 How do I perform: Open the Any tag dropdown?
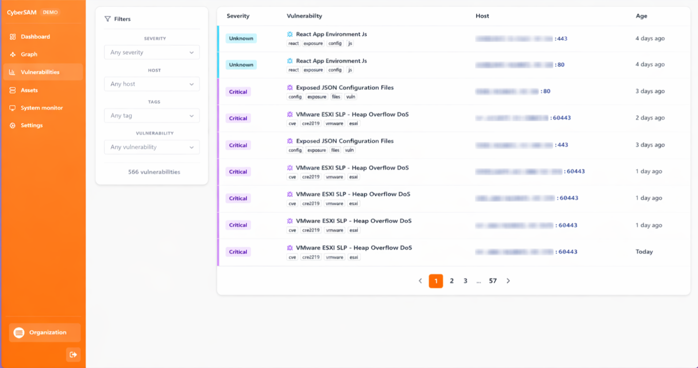[152, 115]
